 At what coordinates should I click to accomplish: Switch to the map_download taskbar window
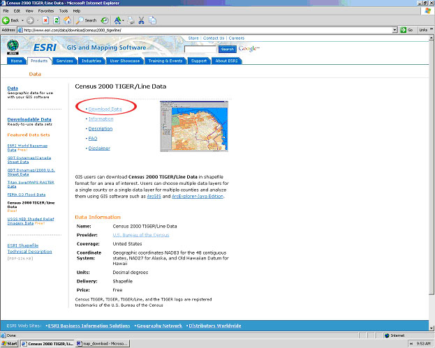point(103,344)
